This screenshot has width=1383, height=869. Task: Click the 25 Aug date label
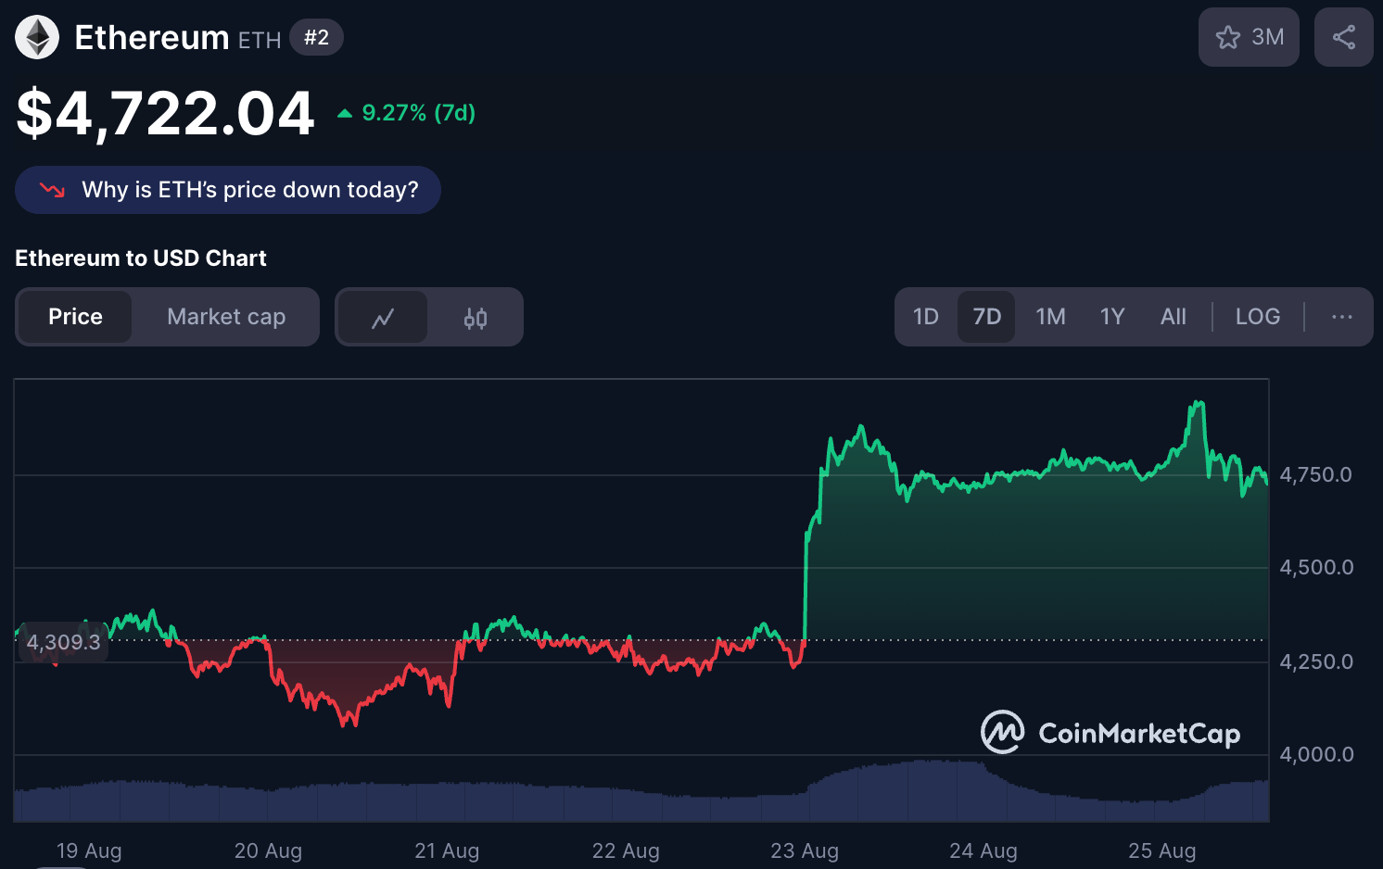tap(1162, 850)
